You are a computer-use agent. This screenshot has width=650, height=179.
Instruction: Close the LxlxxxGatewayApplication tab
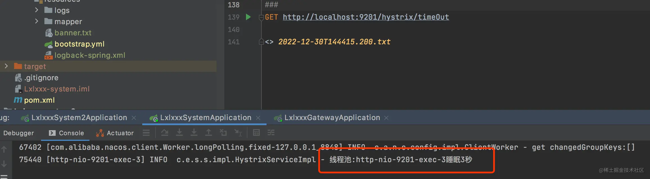[x=386, y=118]
